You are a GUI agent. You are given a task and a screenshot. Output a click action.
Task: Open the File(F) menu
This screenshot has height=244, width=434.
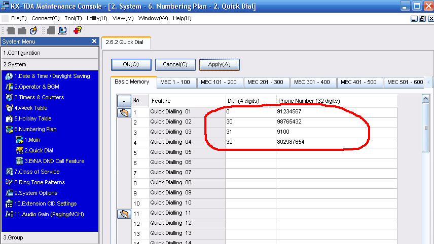click(19, 19)
